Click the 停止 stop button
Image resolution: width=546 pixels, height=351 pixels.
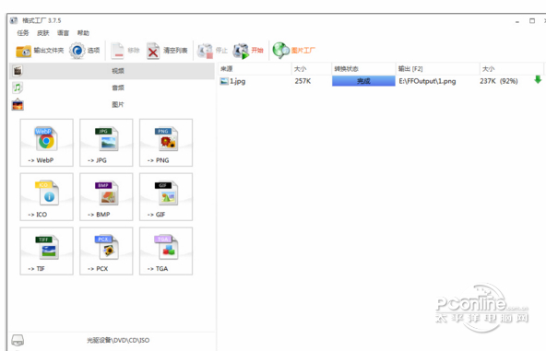point(212,51)
